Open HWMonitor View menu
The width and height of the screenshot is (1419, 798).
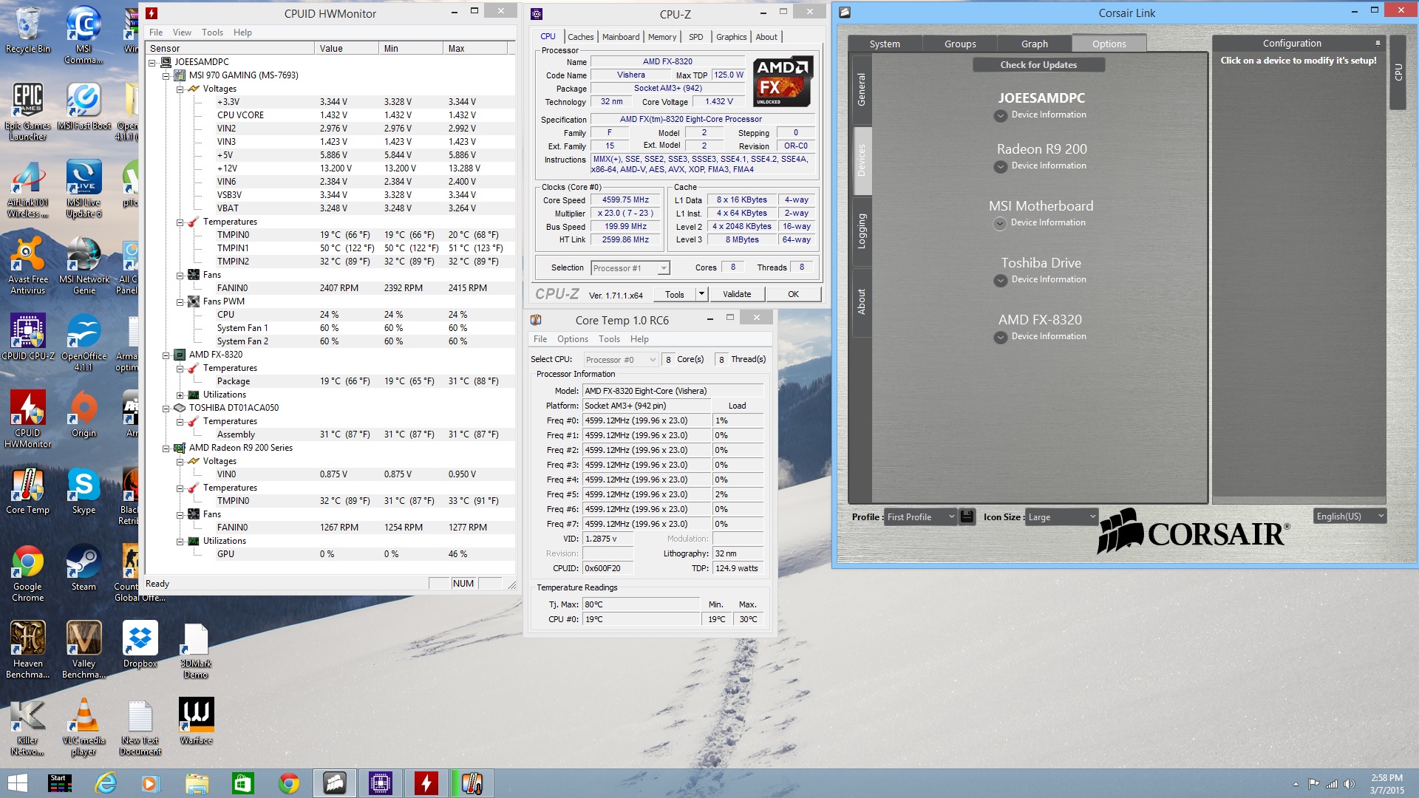[182, 33]
